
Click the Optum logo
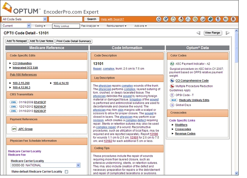[21, 8]
